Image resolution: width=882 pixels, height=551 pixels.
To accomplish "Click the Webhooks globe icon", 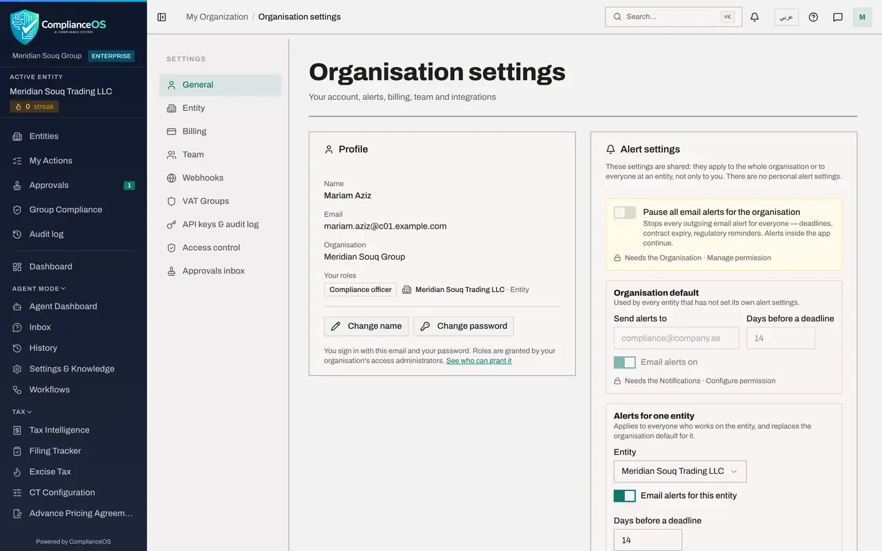I will click(172, 178).
